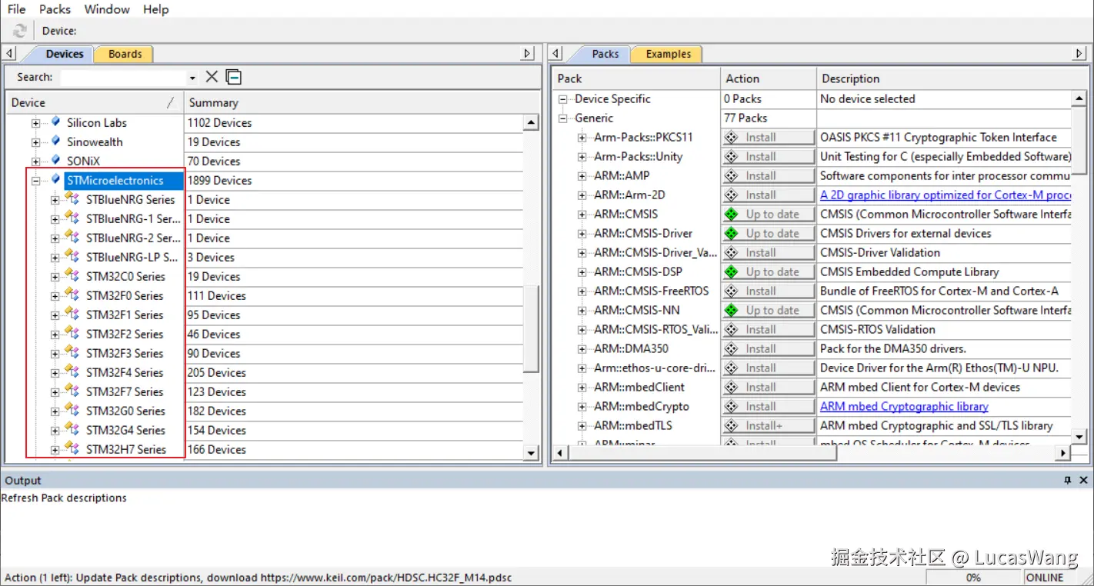This screenshot has height=586, width=1094.
Task: Select the Packs tab
Action: click(x=605, y=54)
